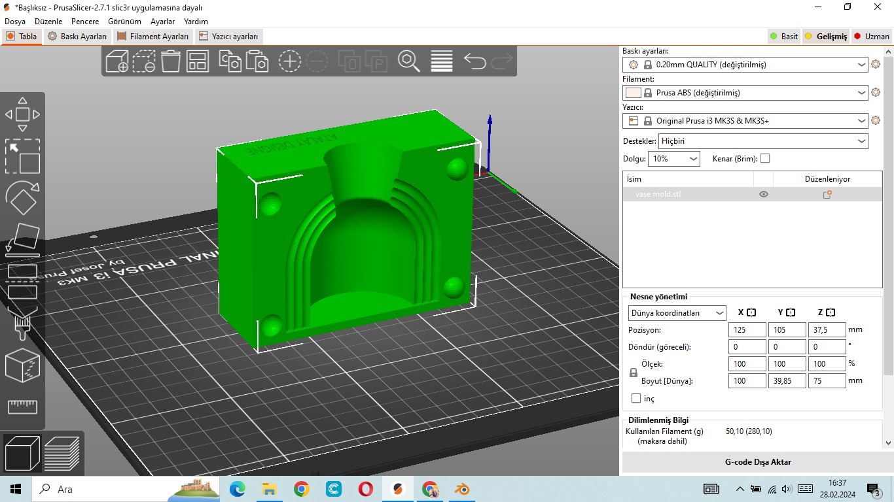The width and height of the screenshot is (894, 502).
Task: Open the Yardım menu
Action: click(196, 22)
